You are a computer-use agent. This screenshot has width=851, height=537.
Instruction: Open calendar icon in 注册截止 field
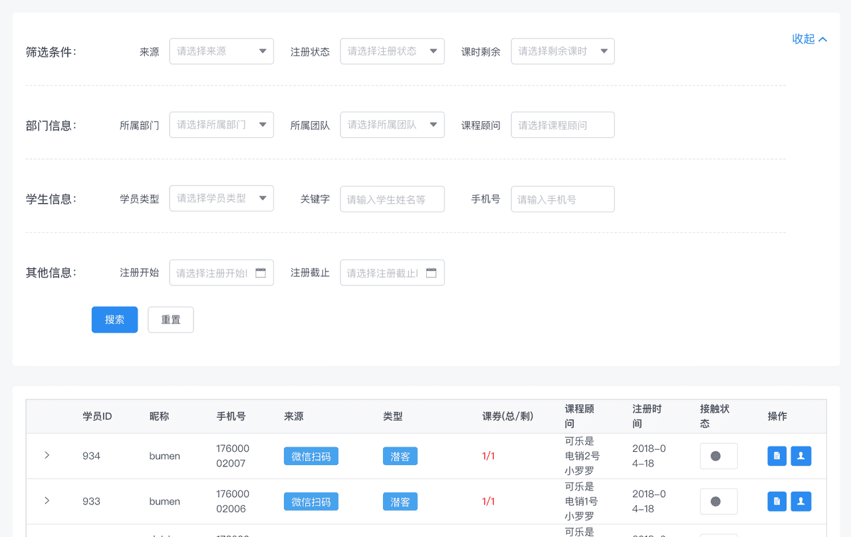pos(431,273)
